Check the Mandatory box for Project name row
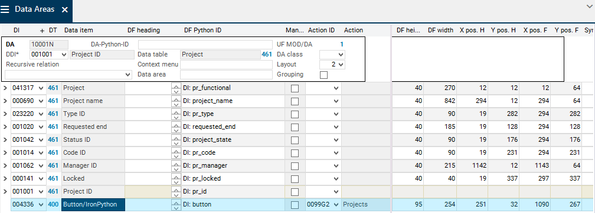This screenshot has height=213, width=595. coord(295,101)
